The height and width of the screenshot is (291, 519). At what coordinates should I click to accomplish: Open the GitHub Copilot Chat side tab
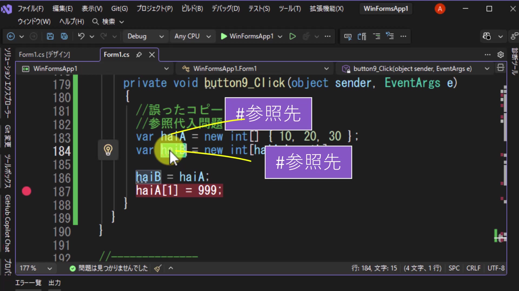tap(8, 223)
